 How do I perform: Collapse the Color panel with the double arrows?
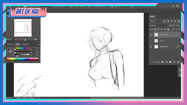click(36, 41)
